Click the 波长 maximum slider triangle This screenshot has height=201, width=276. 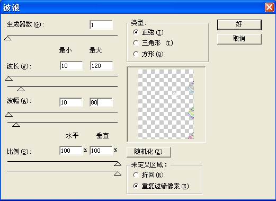[x=21, y=89]
